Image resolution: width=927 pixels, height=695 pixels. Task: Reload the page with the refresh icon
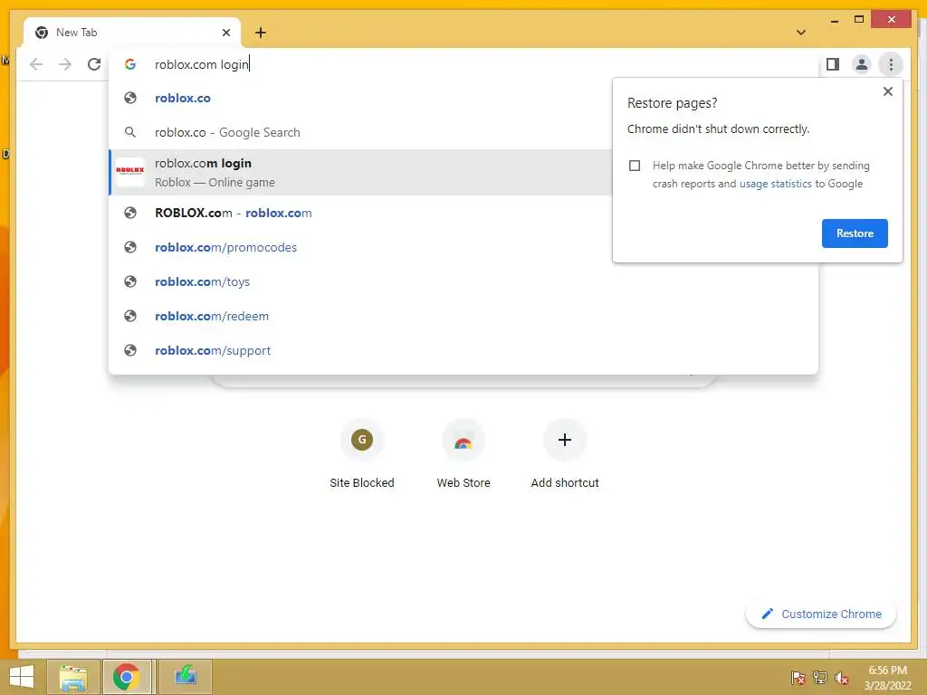coord(94,64)
